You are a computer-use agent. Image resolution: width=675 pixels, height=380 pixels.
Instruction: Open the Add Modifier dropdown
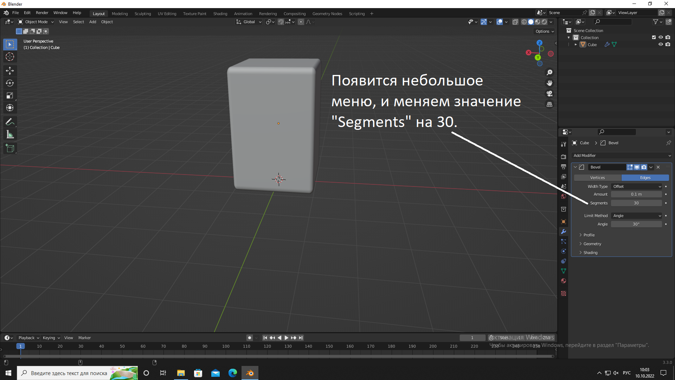pyautogui.click(x=622, y=156)
